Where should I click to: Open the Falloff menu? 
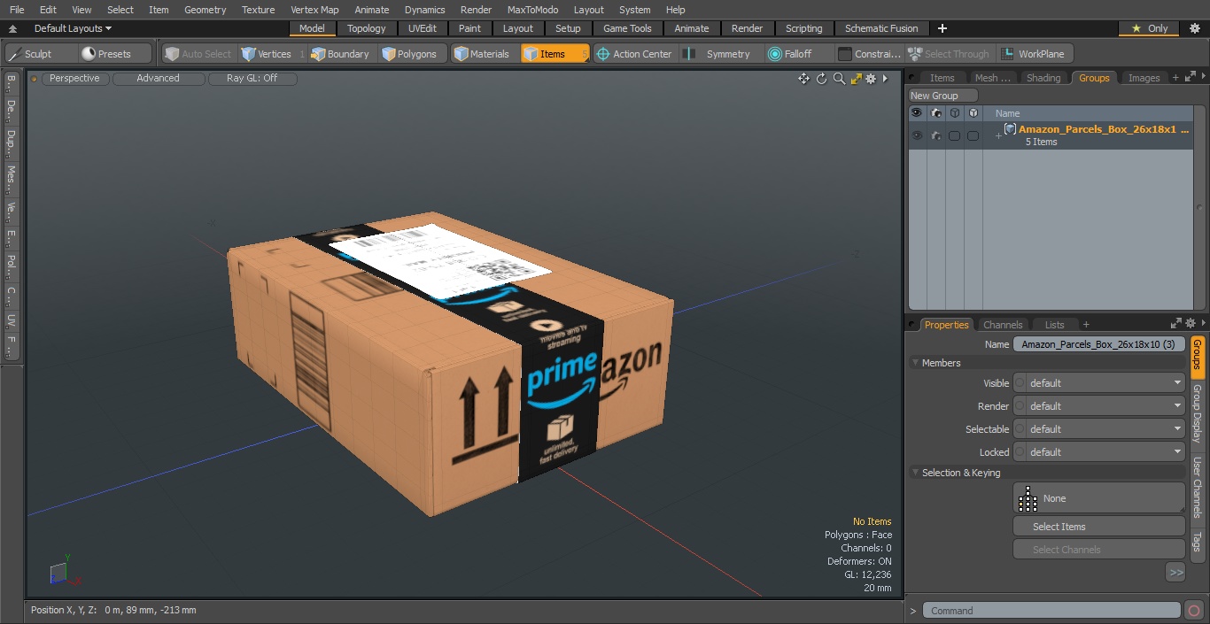coord(798,54)
